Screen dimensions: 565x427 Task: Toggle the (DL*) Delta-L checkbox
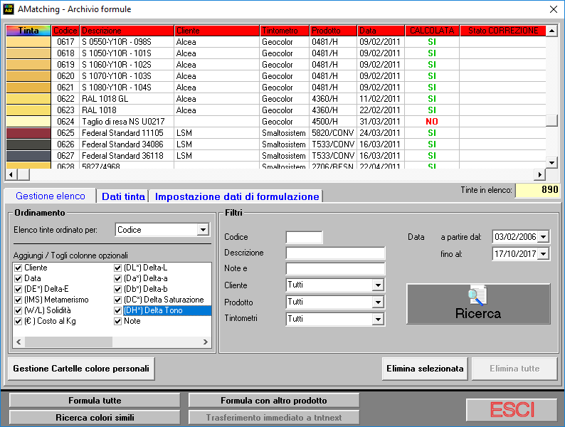point(117,268)
